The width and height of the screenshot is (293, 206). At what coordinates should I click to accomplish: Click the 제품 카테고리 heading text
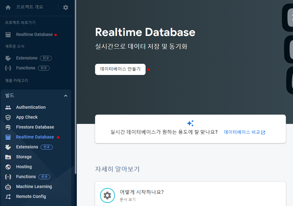[16, 81]
